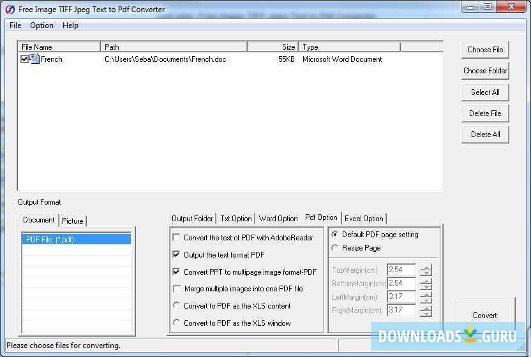Open the File menu
Image resolution: width=531 pixels, height=357 pixels.
(15, 25)
